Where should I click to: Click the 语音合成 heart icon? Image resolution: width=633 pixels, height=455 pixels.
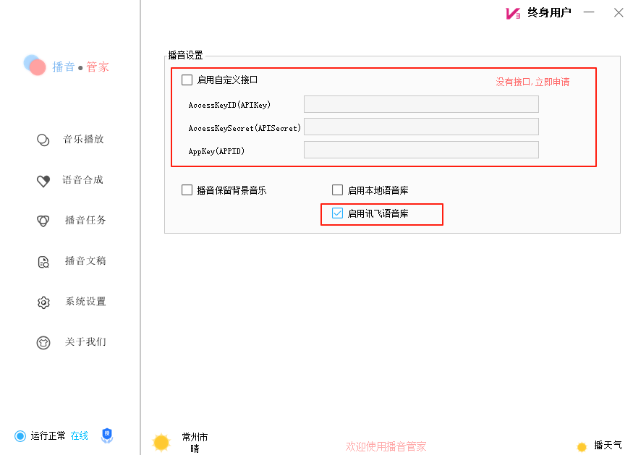tap(43, 180)
